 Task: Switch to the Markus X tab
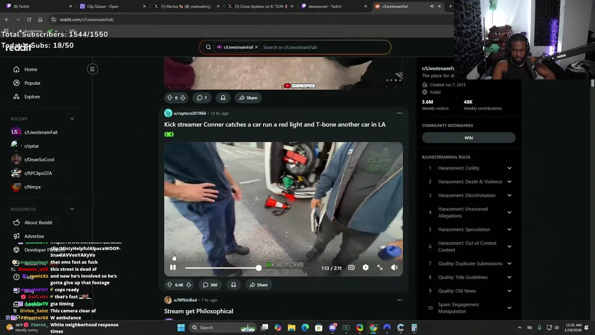click(186, 6)
